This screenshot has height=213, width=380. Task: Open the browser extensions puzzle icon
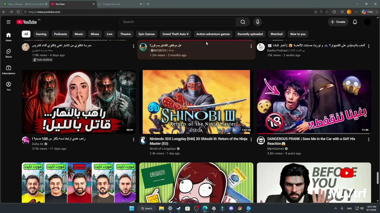tap(334, 12)
